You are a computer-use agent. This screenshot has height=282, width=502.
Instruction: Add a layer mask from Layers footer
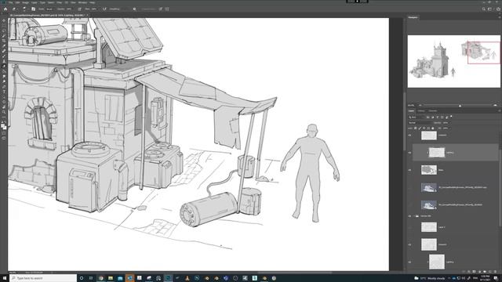(474, 272)
